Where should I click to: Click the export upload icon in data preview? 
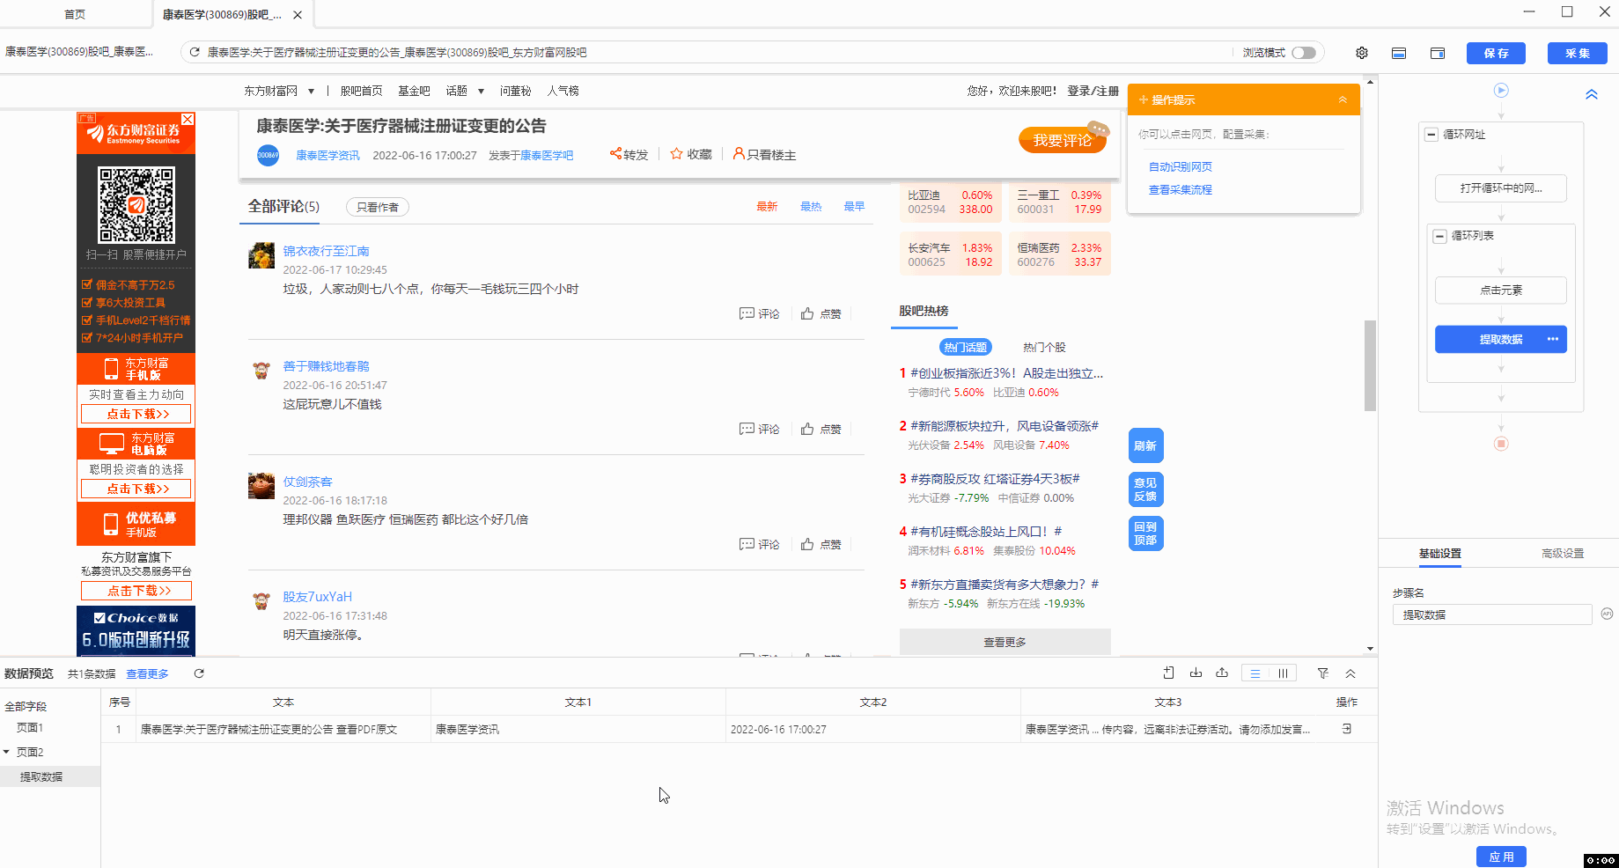(x=1222, y=673)
